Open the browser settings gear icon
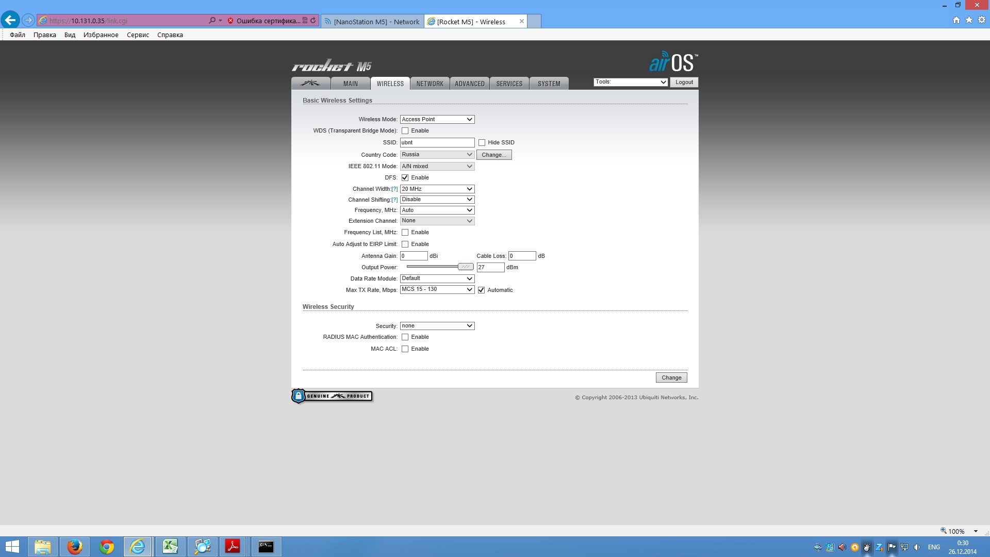990x557 pixels. coord(982,20)
